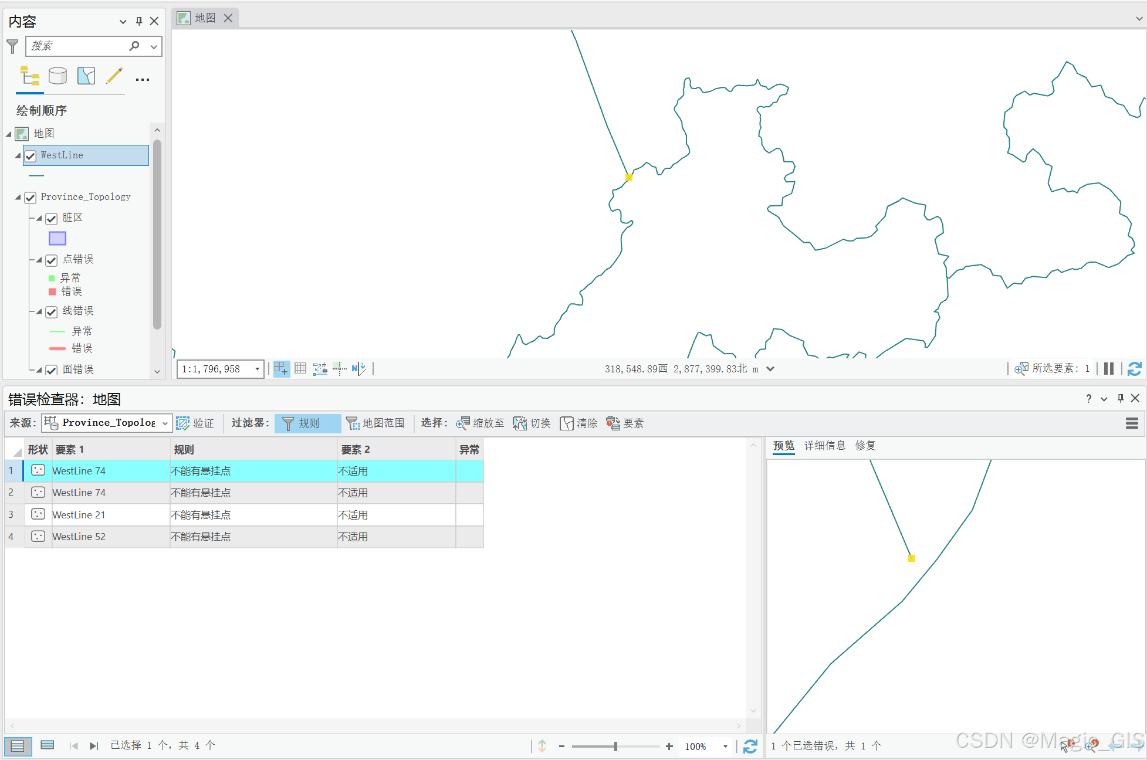1147x760 pixels.
Task: Collapse the Province_Topology layer group
Action: click(x=18, y=198)
